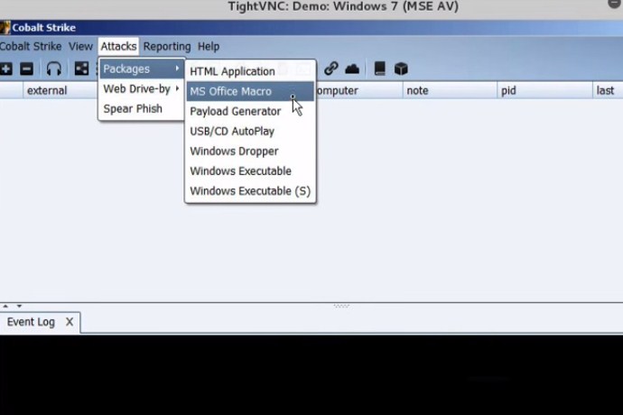Close the Attacks menu from the menu bar
Viewport: 623px width, 415px height.
[x=118, y=47]
